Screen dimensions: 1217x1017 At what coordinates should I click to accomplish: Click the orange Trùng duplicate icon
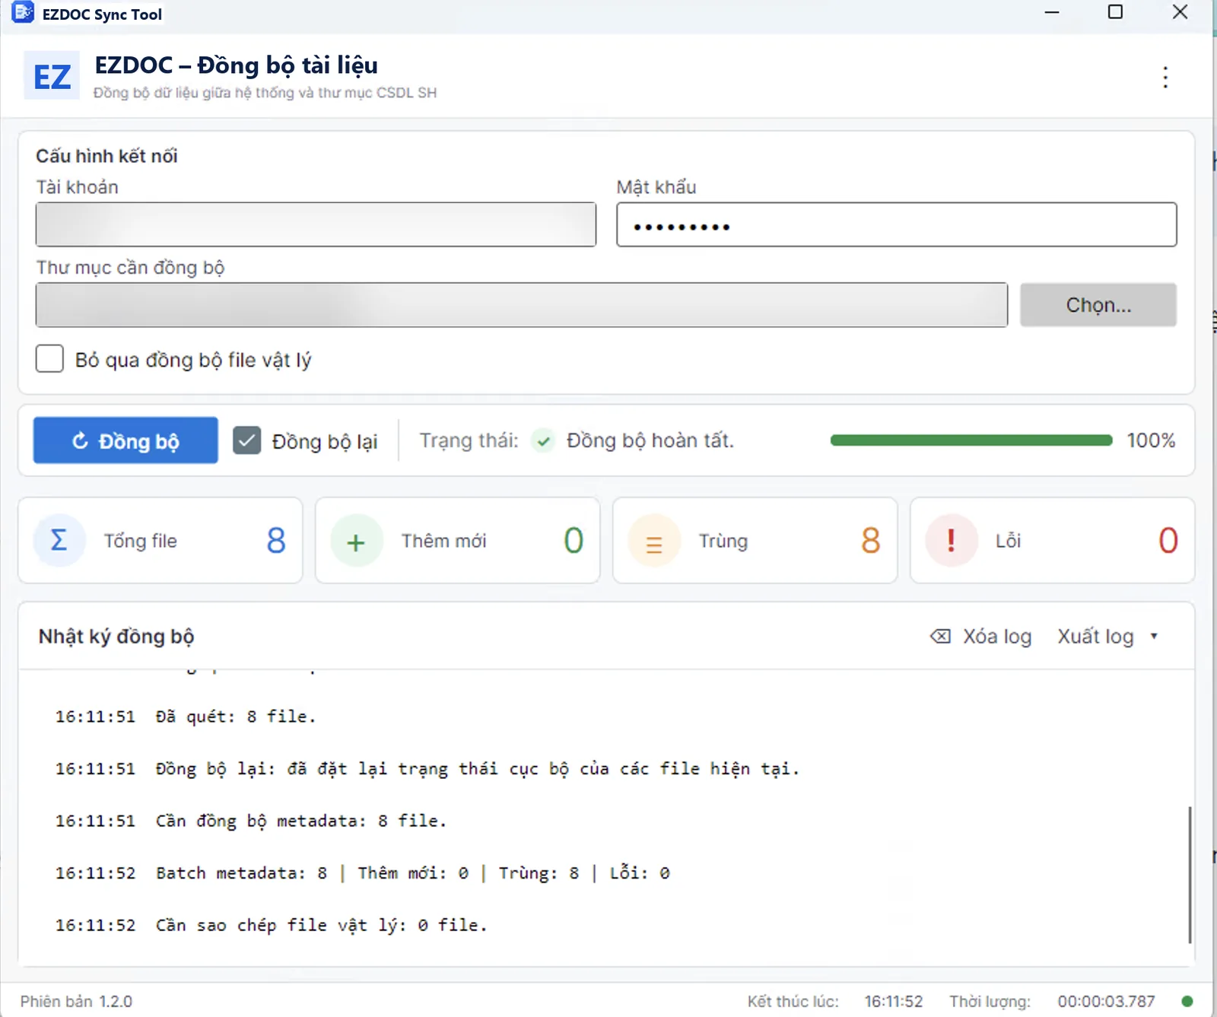pos(653,542)
